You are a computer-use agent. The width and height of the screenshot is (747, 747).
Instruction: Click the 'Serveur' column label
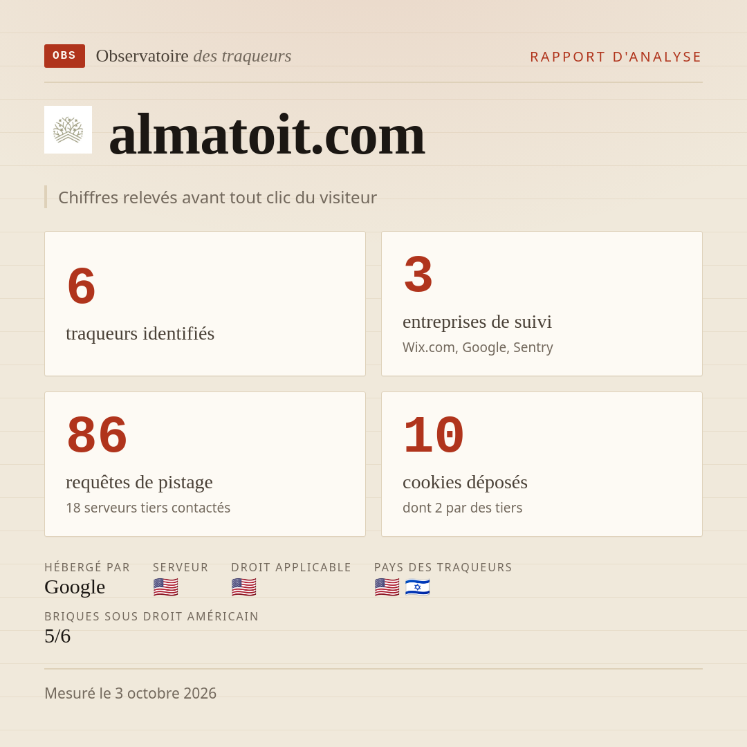pos(181,567)
